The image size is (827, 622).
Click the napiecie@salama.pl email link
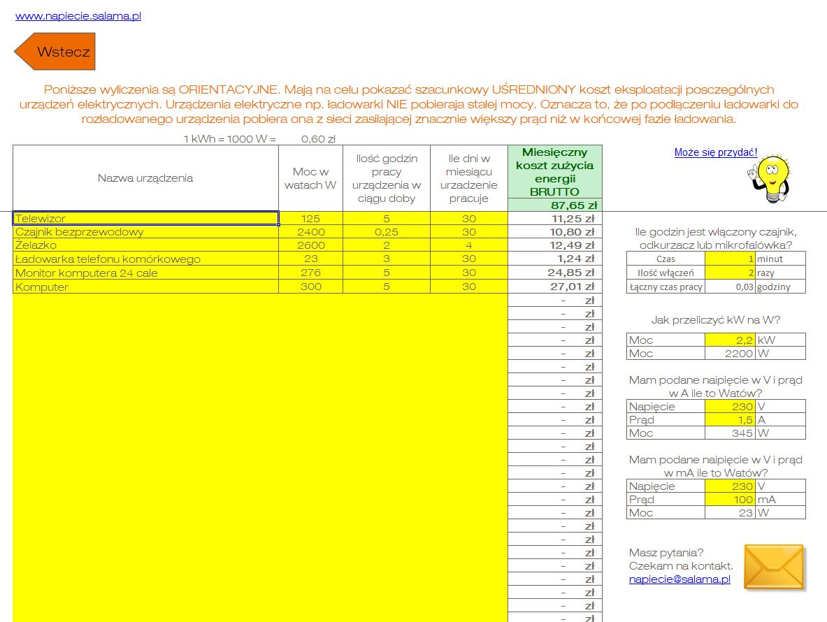click(679, 579)
